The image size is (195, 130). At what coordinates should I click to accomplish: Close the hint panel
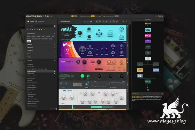point(162,94)
